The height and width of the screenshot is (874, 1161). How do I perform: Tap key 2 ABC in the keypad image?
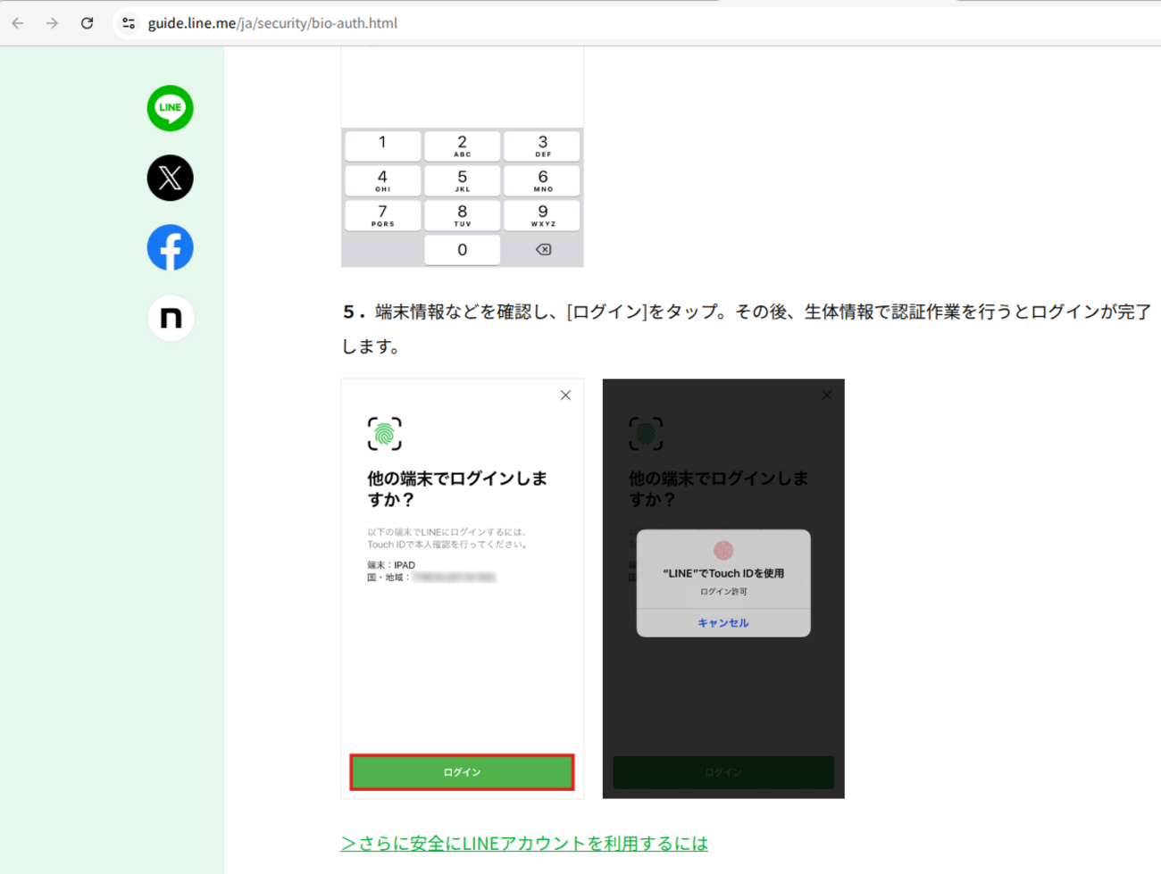[462, 146]
